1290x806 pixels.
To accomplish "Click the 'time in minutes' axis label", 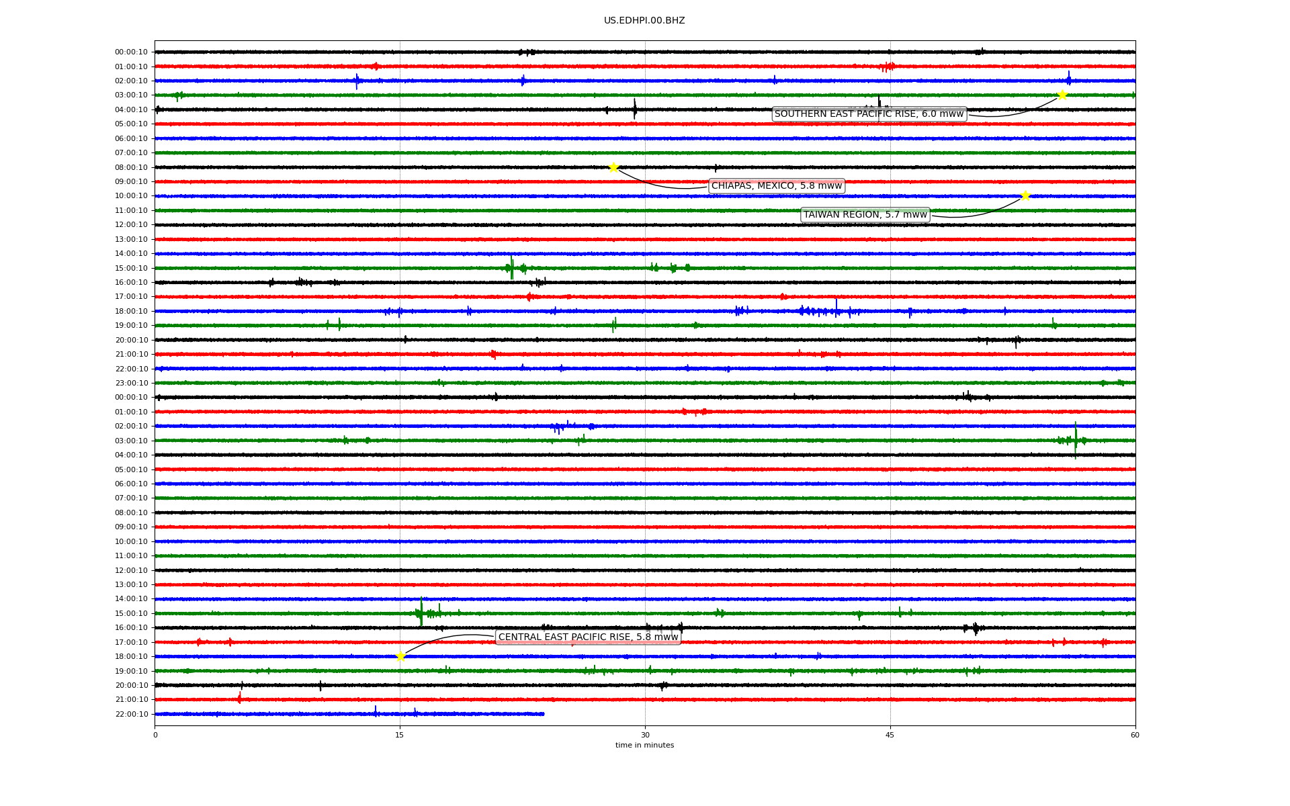I will point(644,746).
